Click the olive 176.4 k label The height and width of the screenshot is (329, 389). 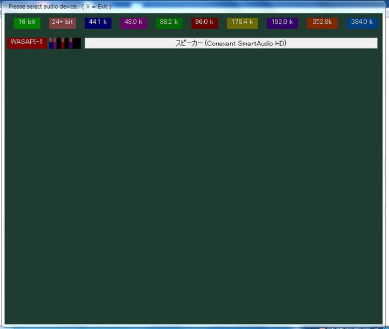[242, 23]
